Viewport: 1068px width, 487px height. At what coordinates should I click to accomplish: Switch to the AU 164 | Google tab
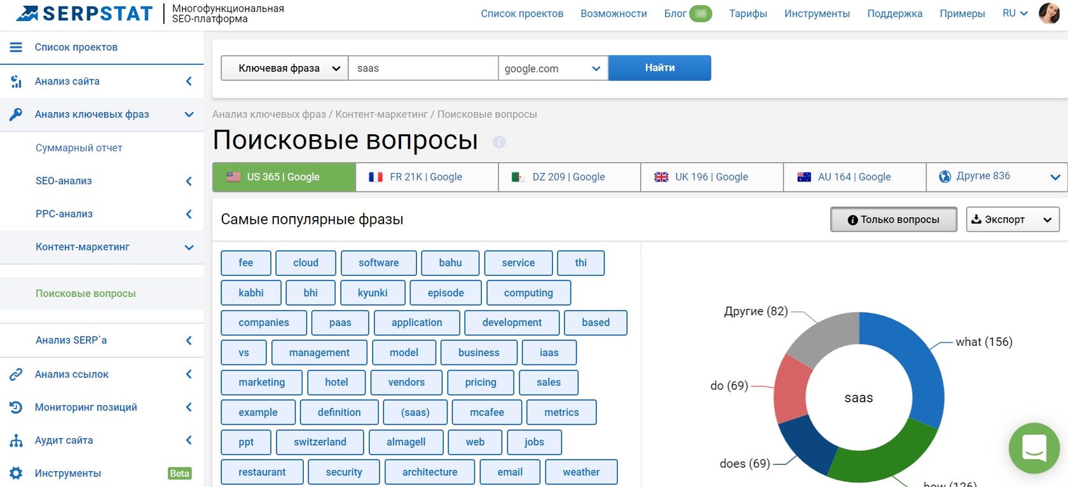pos(854,177)
